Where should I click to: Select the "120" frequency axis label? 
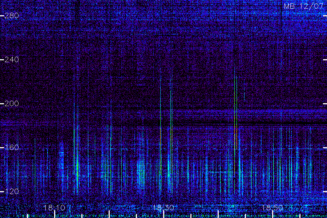[x=12, y=191]
